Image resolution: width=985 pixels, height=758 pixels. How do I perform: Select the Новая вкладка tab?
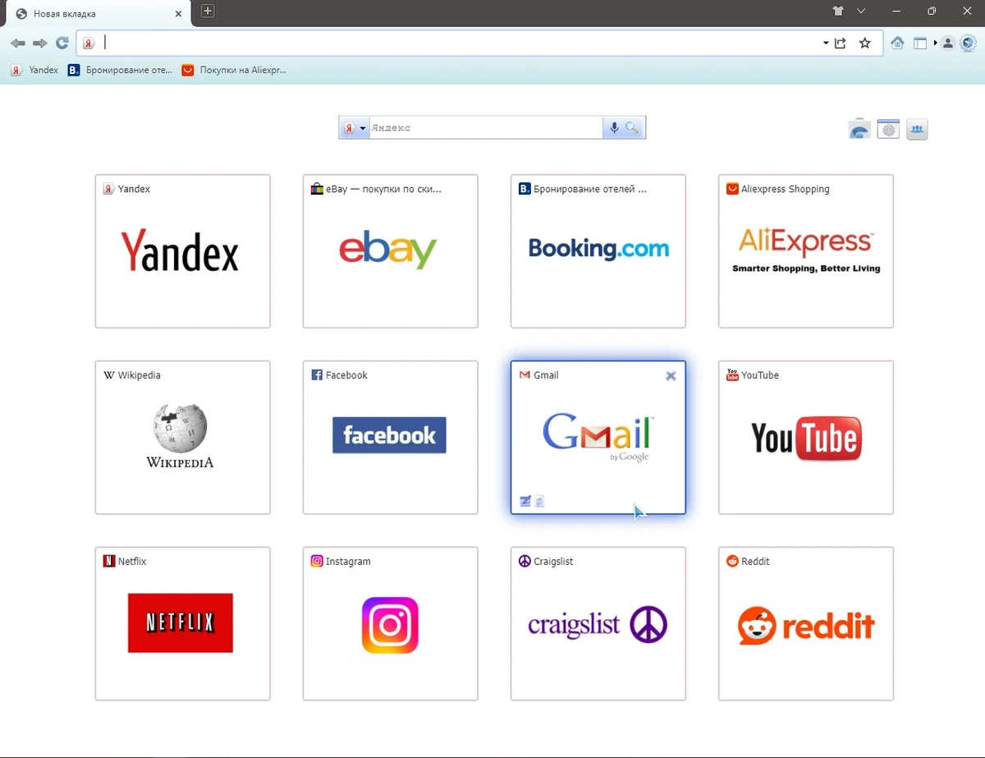click(97, 14)
